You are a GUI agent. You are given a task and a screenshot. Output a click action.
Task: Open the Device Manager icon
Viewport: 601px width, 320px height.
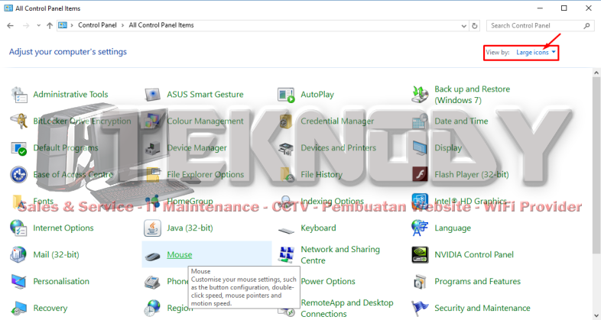click(152, 148)
